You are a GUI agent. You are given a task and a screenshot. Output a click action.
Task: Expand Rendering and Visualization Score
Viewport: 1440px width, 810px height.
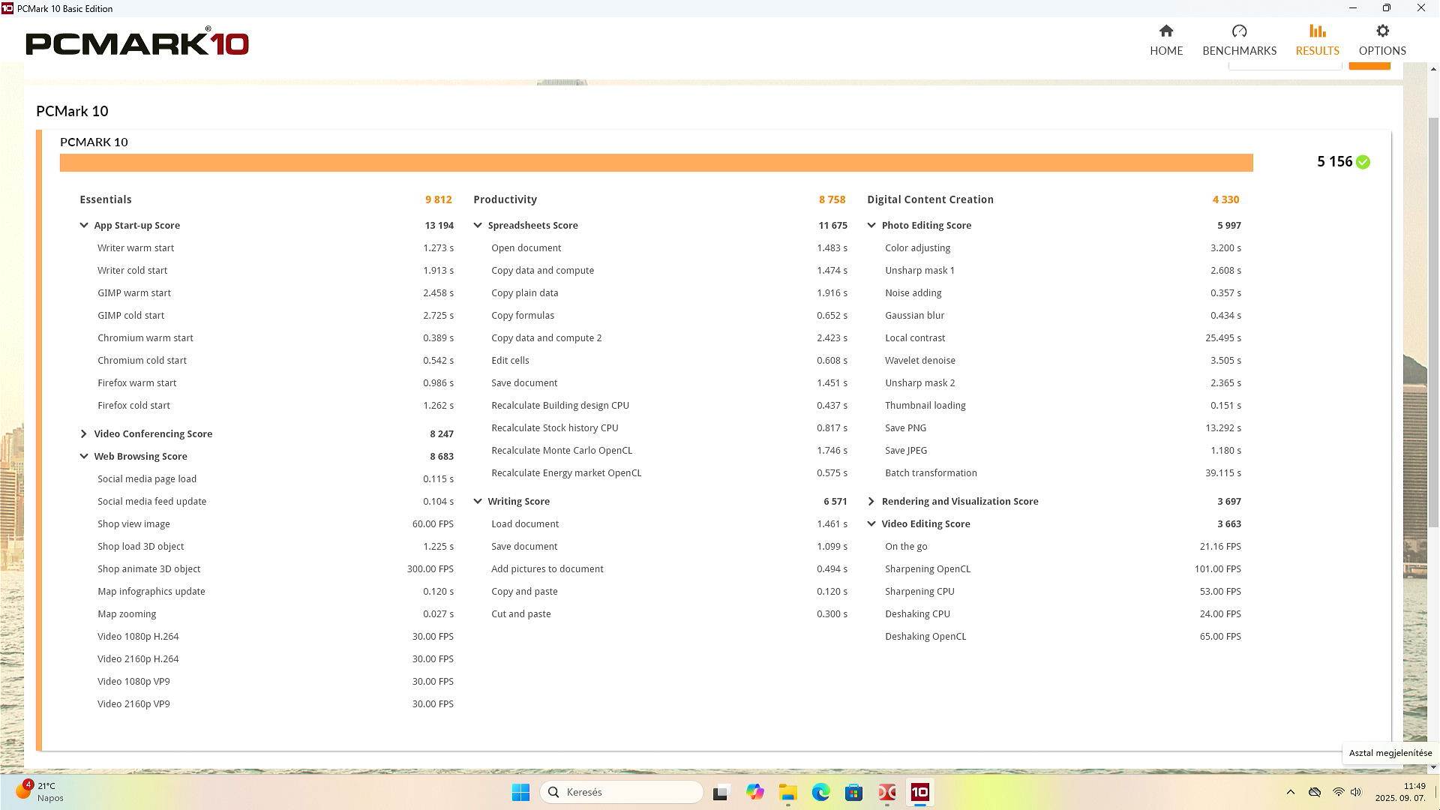point(871,501)
